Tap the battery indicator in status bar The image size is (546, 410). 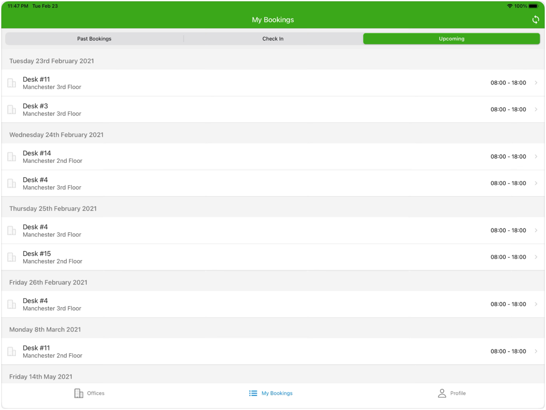[533, 6]
